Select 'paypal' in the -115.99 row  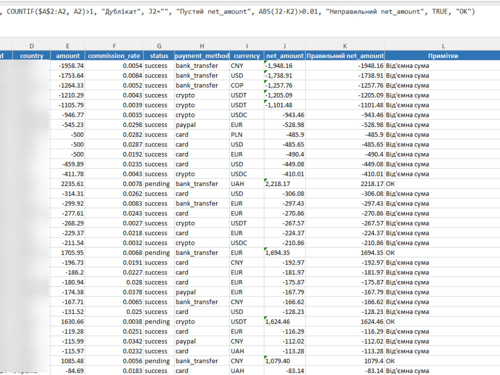202,341
